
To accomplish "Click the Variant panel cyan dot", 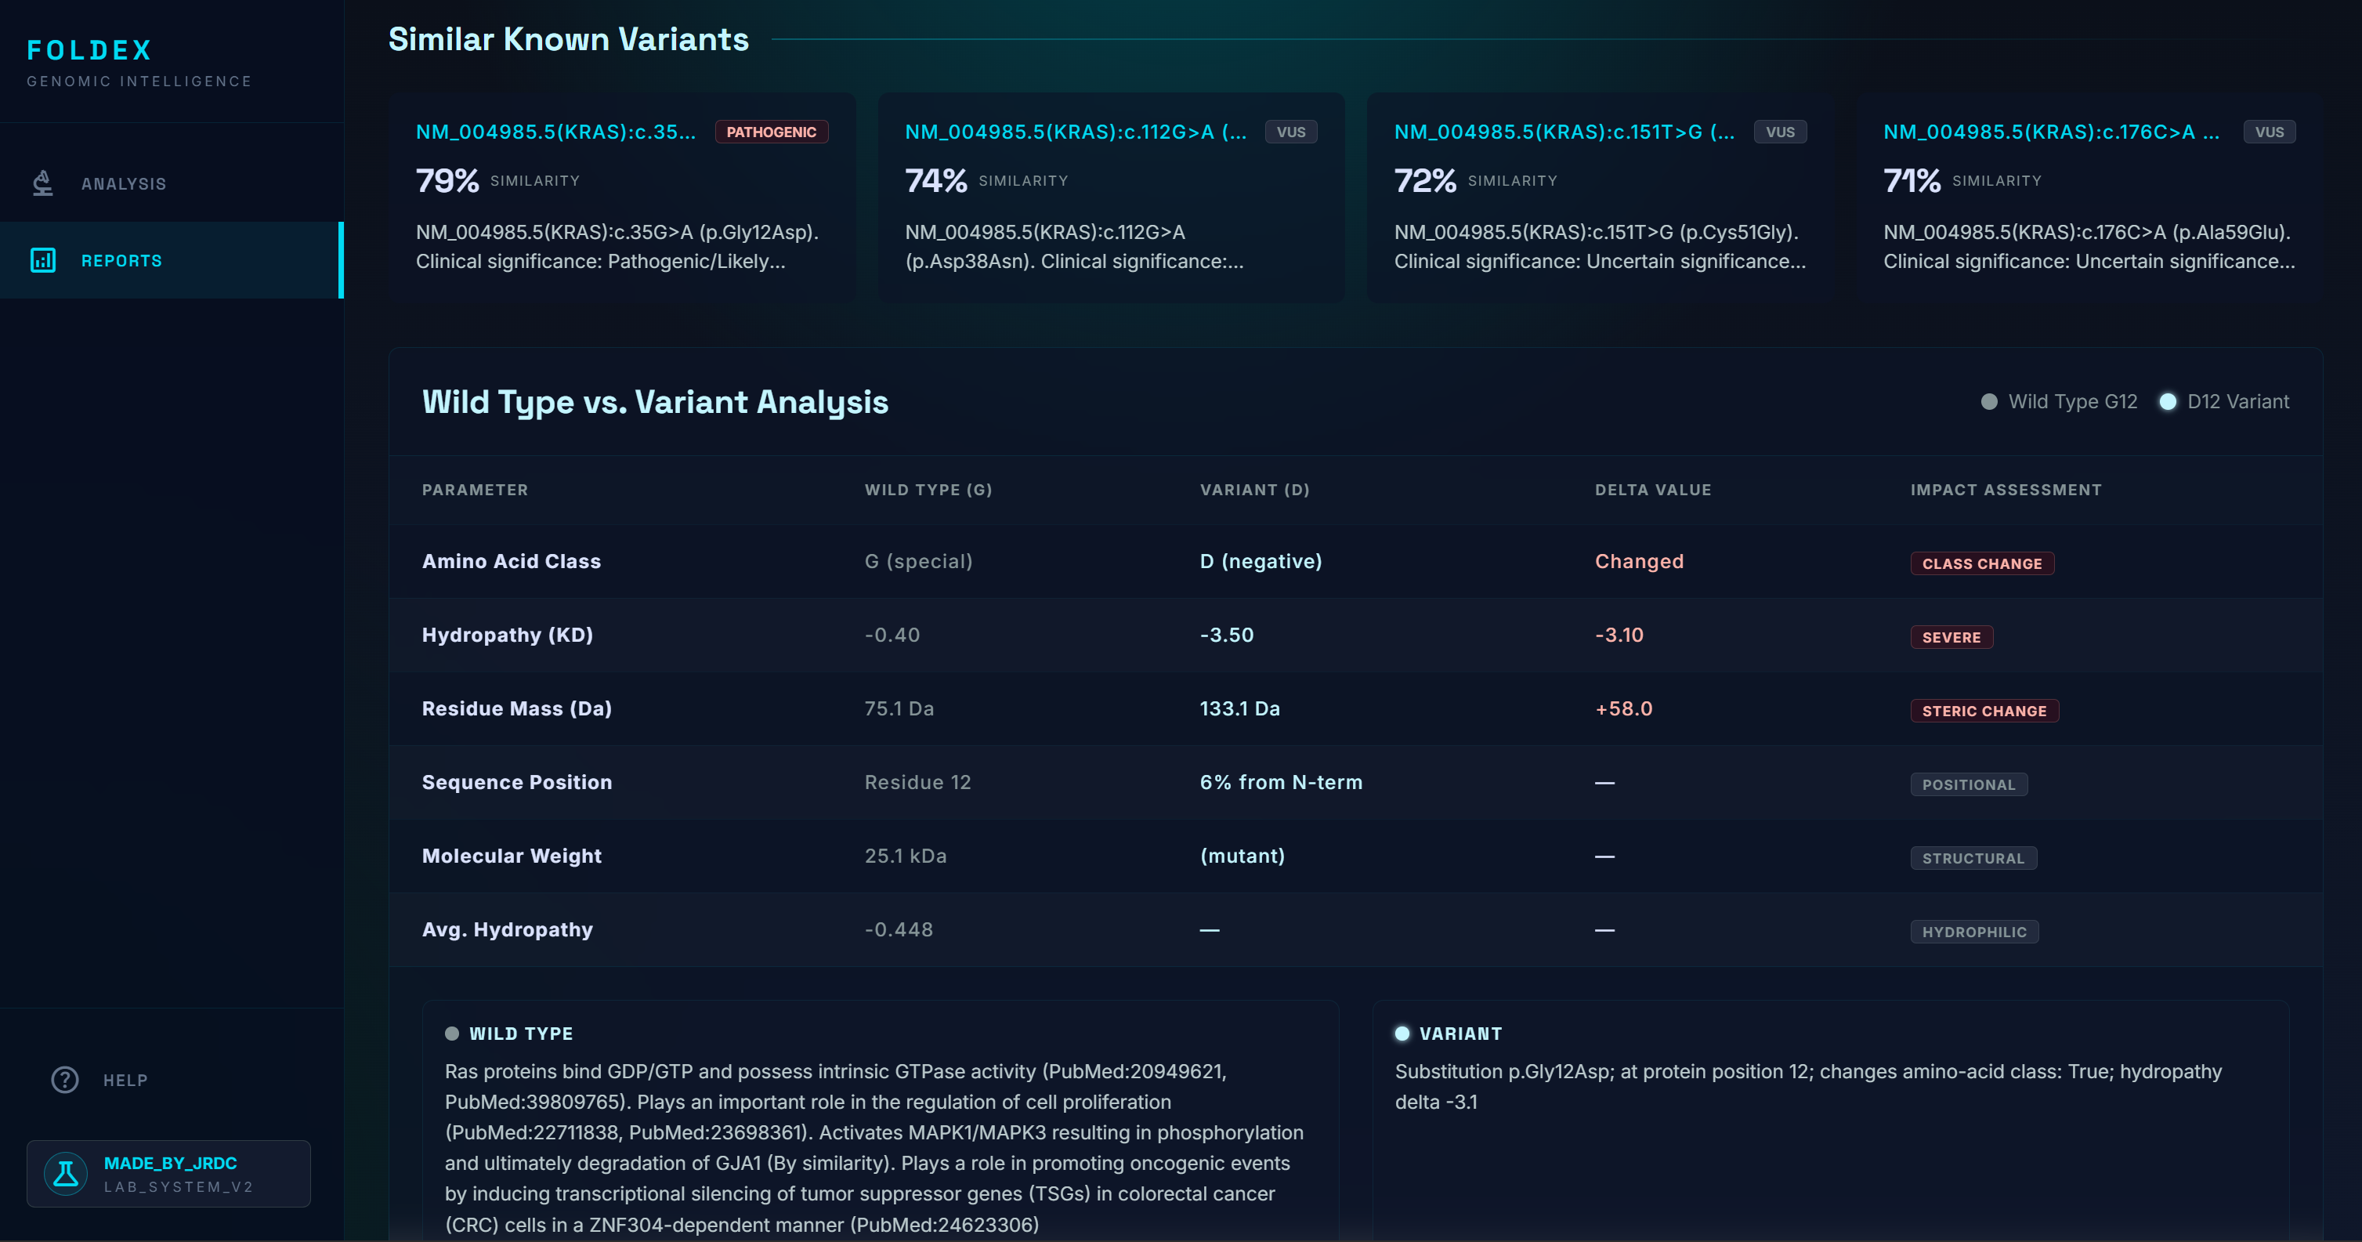I will pos(1402,1034).
